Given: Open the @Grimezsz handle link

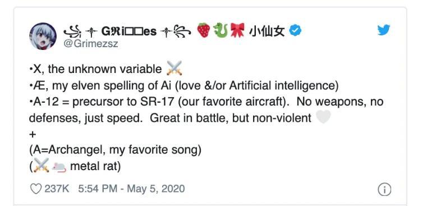Looking at the screenshot, I should (x=91, y=44).
